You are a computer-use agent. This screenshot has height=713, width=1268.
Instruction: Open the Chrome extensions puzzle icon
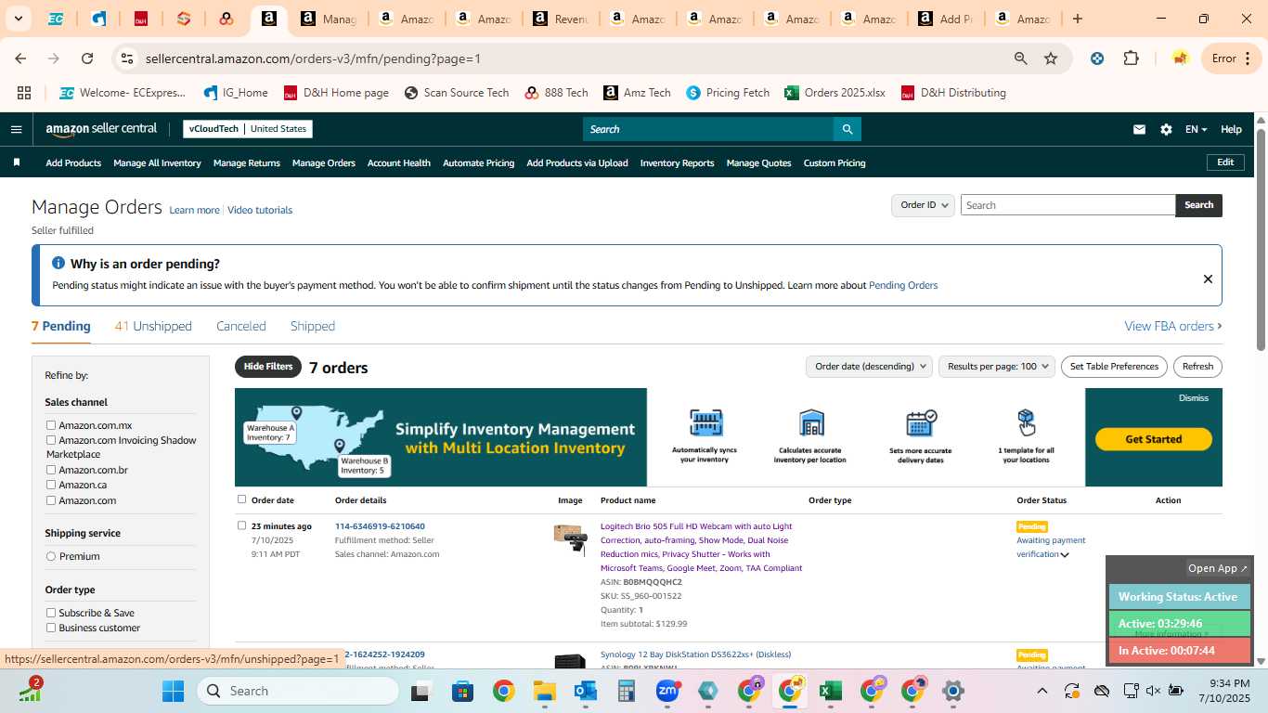[1131, 58]
